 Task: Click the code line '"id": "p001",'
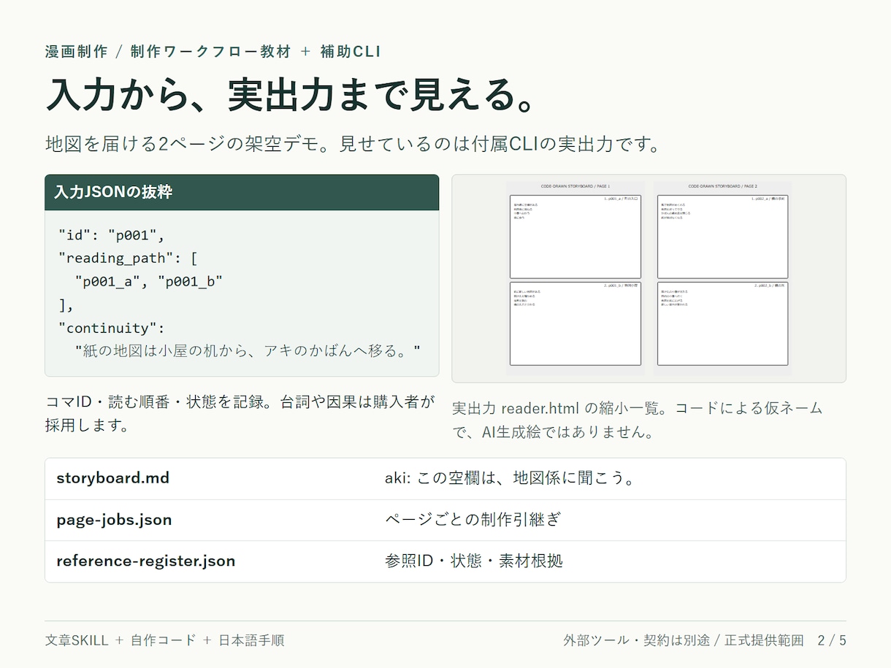112,235
